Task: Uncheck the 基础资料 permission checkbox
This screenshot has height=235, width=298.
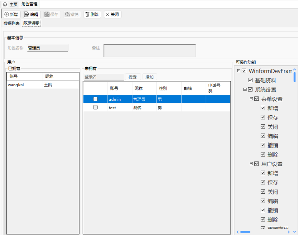Action: coord(250,80)
